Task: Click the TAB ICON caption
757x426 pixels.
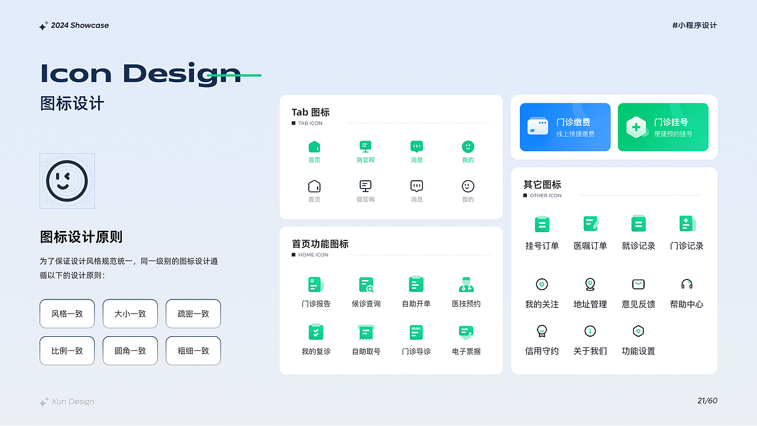Action: click(310, 123)
